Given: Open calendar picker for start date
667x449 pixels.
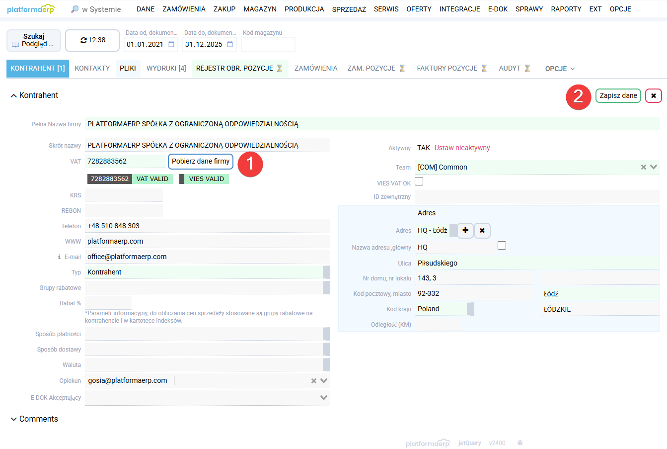Looking at the screenshot, I should pyautogui.click(x=171, y=44).
